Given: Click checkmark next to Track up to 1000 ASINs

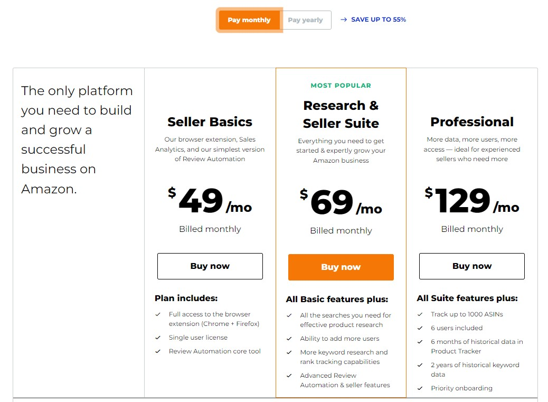Looking at the screenshot, I should 420,314.
